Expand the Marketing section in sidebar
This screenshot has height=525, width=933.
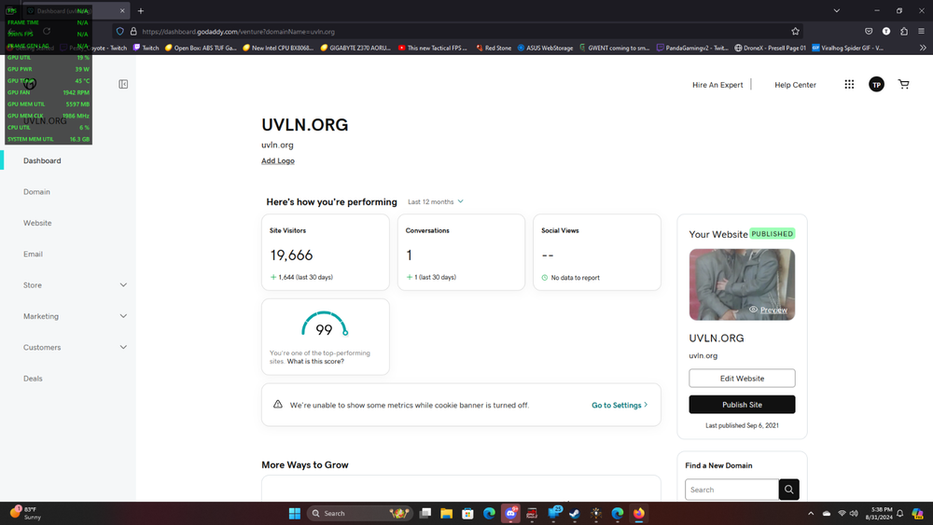[x=123, y=316]
